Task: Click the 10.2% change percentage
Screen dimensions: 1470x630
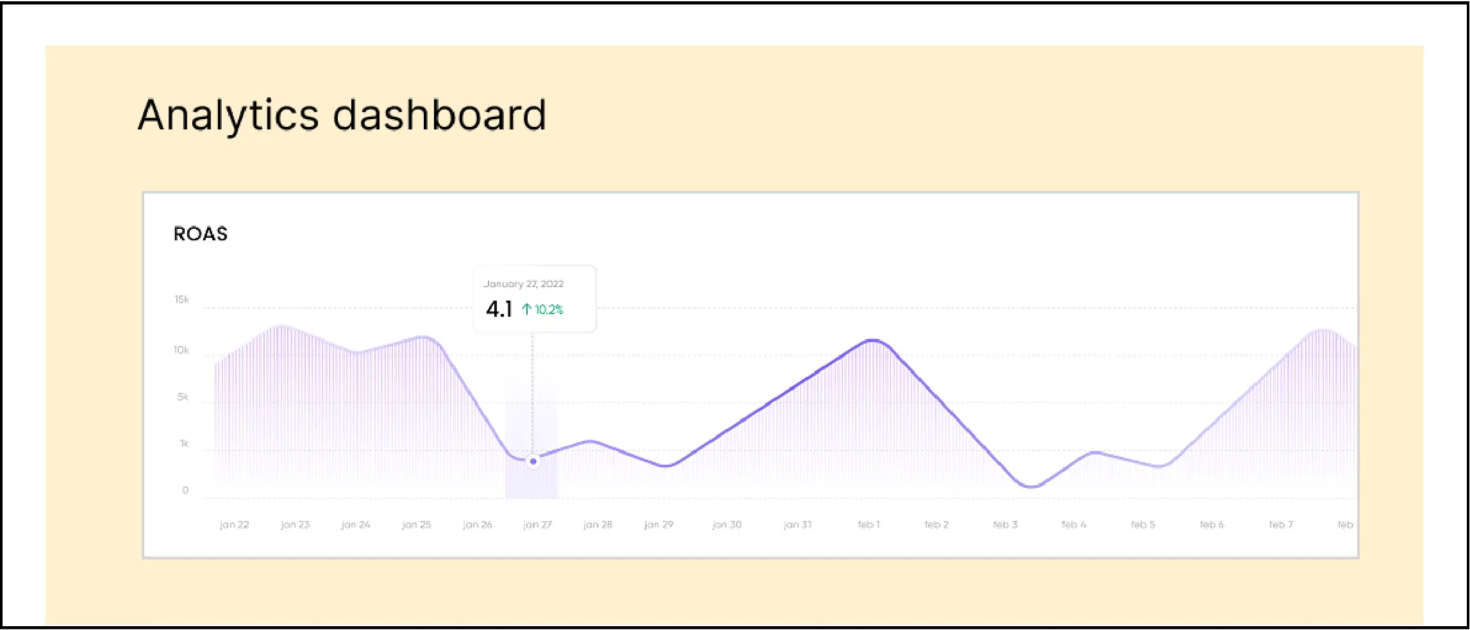Action: [549, 310]
